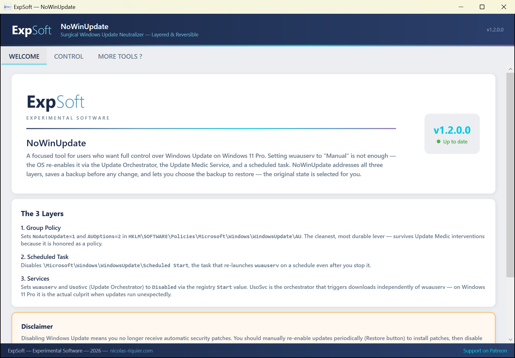Image resolution: width=515 pixels, height=358 pixels.
Task: Click the '3. Services' heading
Action: pos(35,279)
